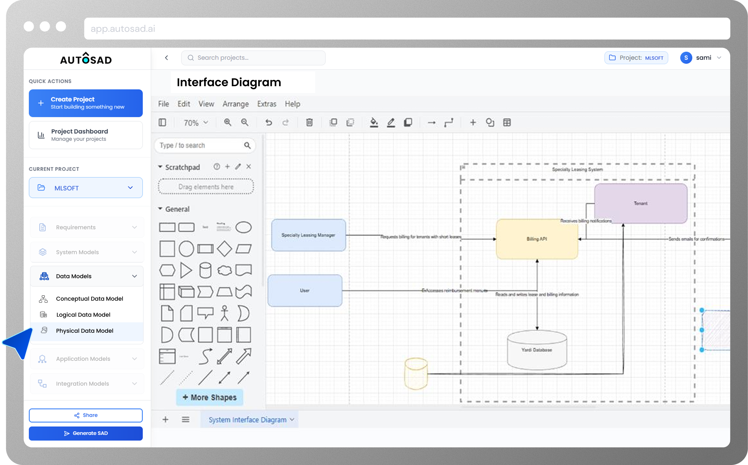Select the cylinder shape in General palette
Image resolution: width=748 pixels, height=465 pixels.
coord(205,270)
